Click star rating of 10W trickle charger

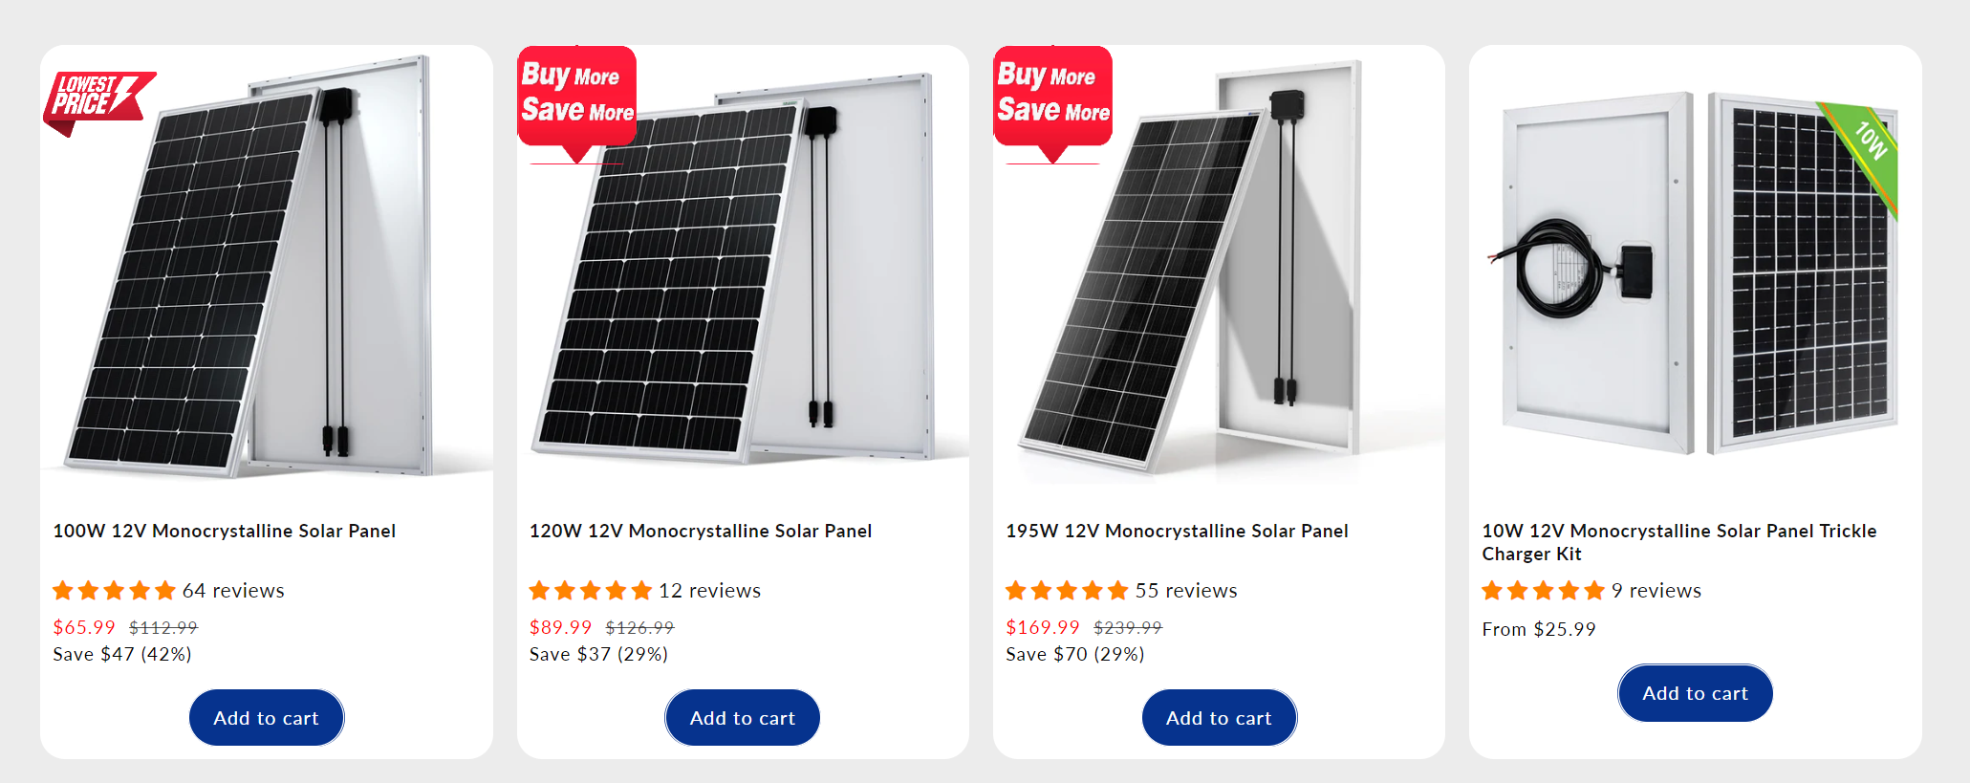coord(1542,591)
